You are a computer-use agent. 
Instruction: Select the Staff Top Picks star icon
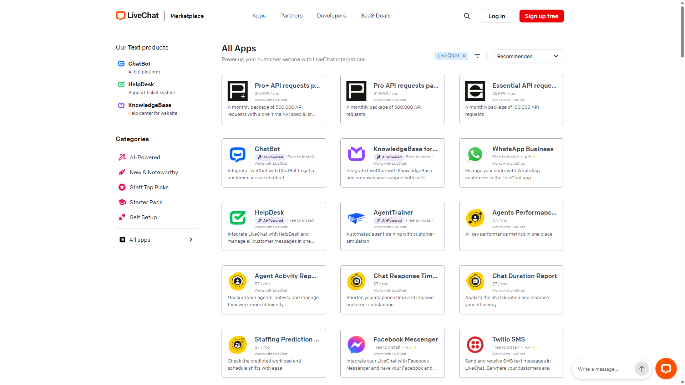point(122,187)
